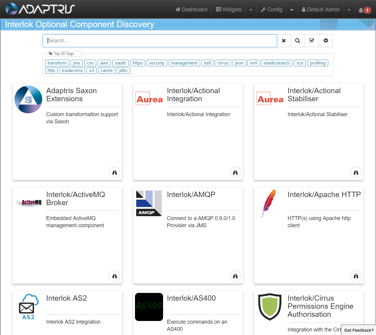Open search settings gear icon
Image resolution: width=376 pixels, height=335 pixels.
[326, 41]
